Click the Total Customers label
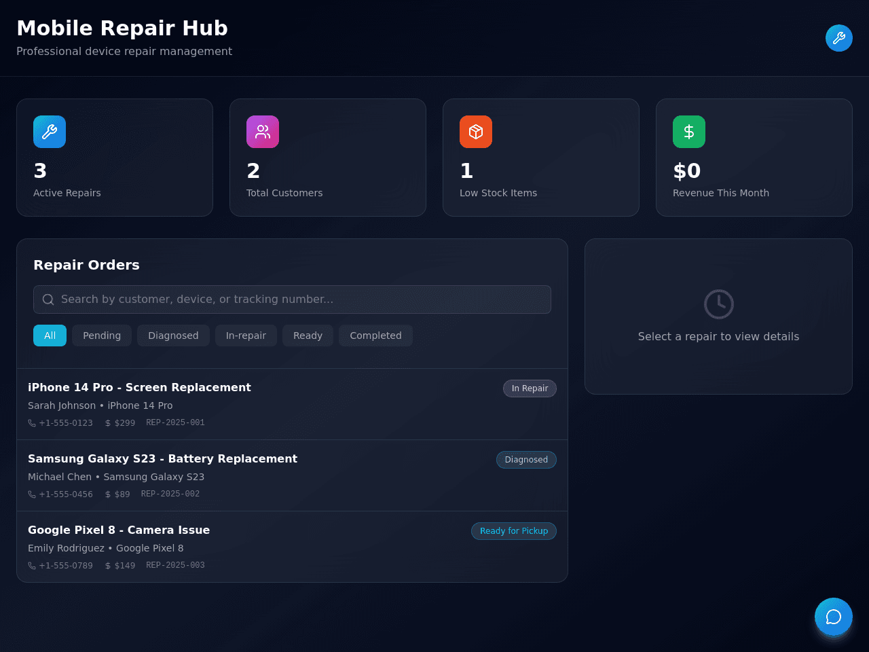The width and height of the screenshot is (869, 652). click(x=284, y=193)
